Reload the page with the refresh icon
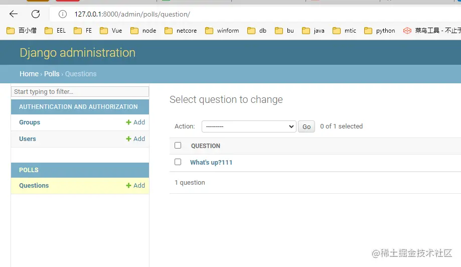This screenshot has height=267, width=461. [36, 14]
